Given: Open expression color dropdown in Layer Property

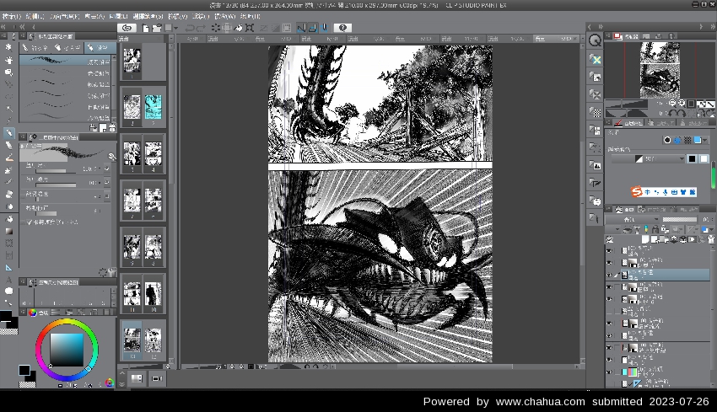Looking at the screenshot, I should pyautogui.click(x=648, y=158).
